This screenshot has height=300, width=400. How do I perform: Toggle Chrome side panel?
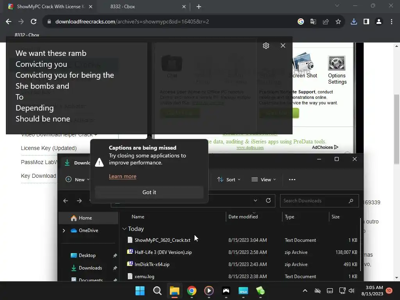(366, 22)
